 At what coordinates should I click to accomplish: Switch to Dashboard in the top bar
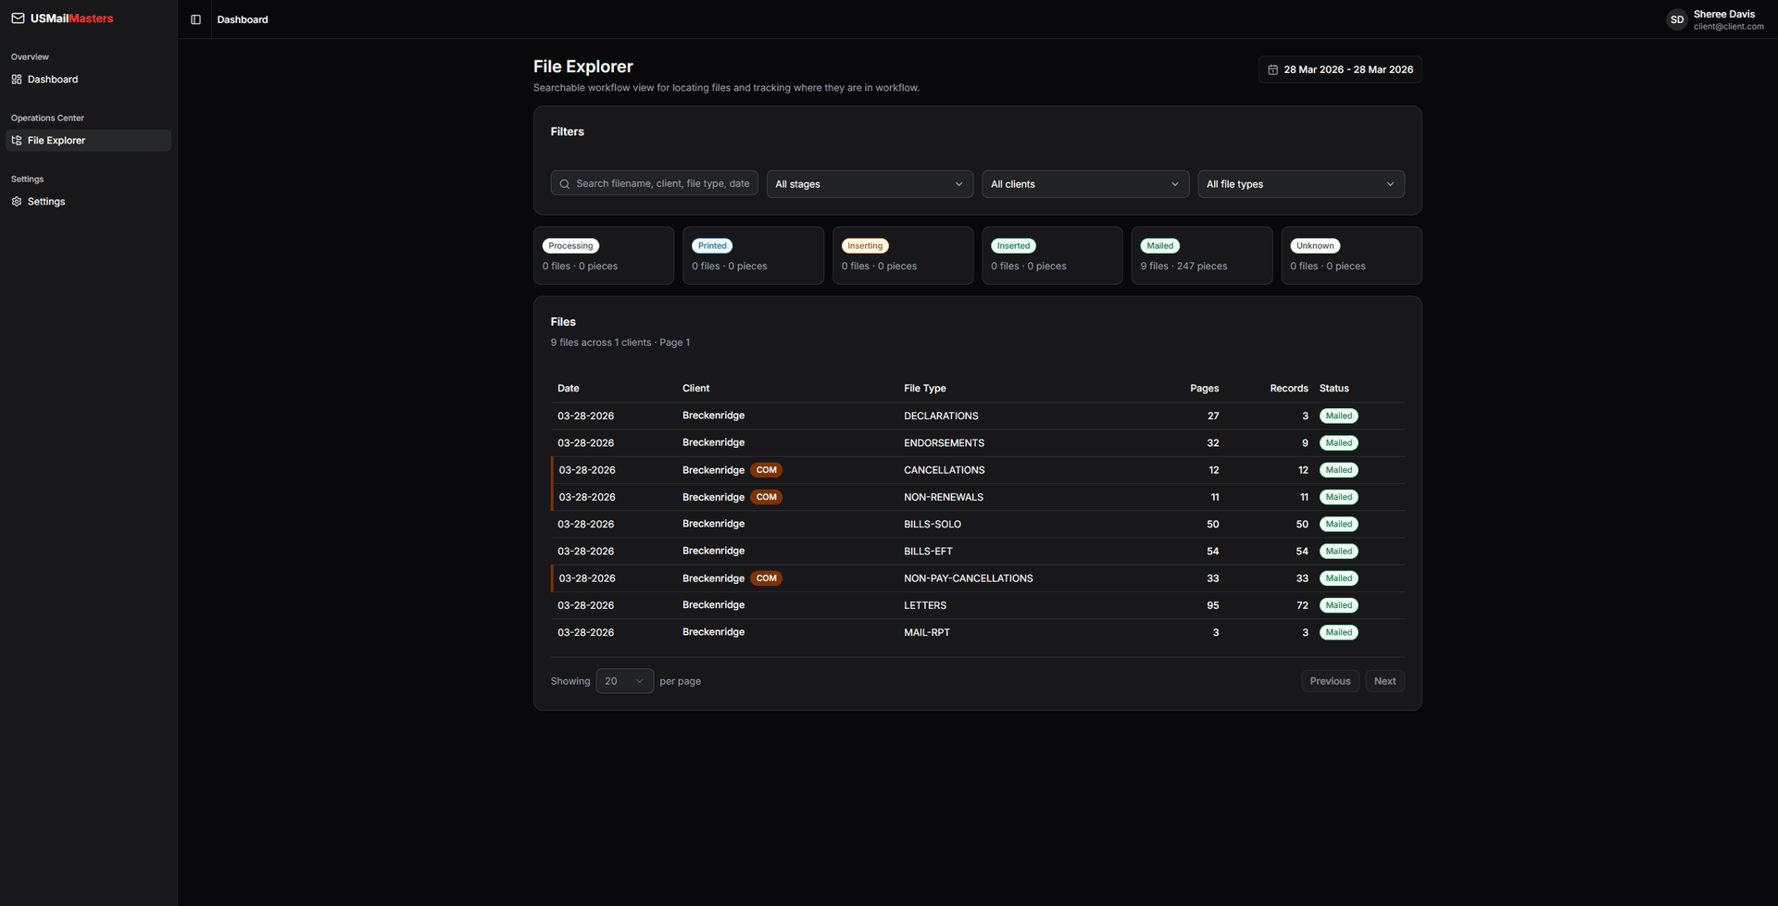coord(242,19)
